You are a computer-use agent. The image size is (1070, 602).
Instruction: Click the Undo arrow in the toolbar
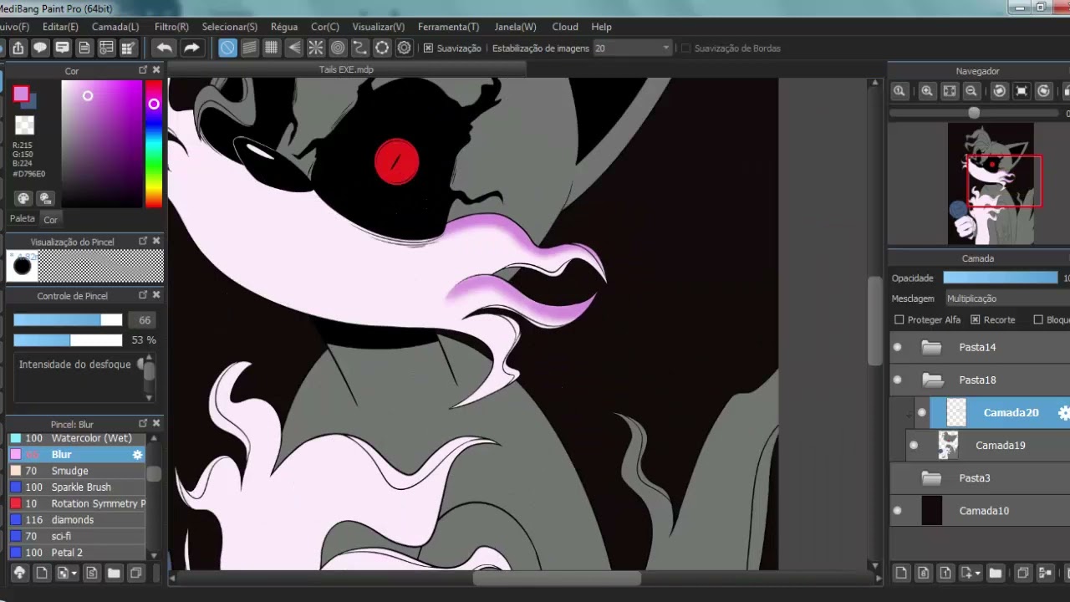click(x=165, y=48)
